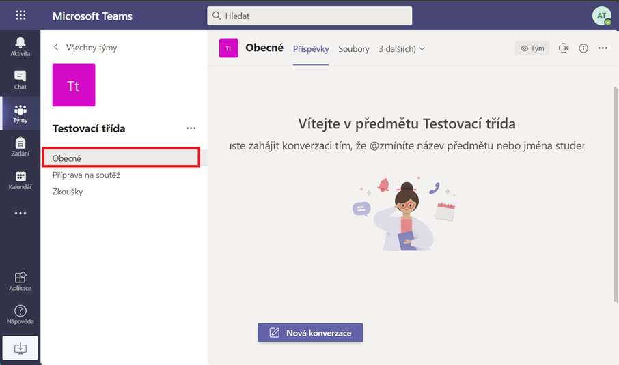This screenshot has width=619, height=365.
Task: Start a meeting with the camera icon
Action: [x=564, y=48]
